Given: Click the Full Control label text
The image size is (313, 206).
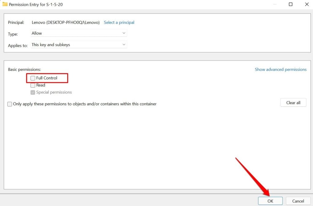Looking at the screenshot, I should (47, 78).
